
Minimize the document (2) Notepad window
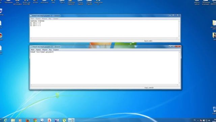tap(170, 15)
